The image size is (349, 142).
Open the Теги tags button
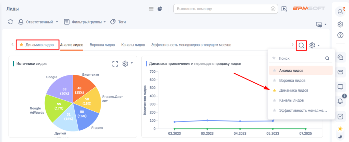click(118, 22)
